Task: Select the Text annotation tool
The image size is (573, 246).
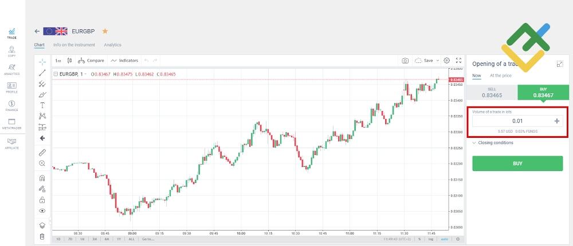Action: (x=42, y=105)
